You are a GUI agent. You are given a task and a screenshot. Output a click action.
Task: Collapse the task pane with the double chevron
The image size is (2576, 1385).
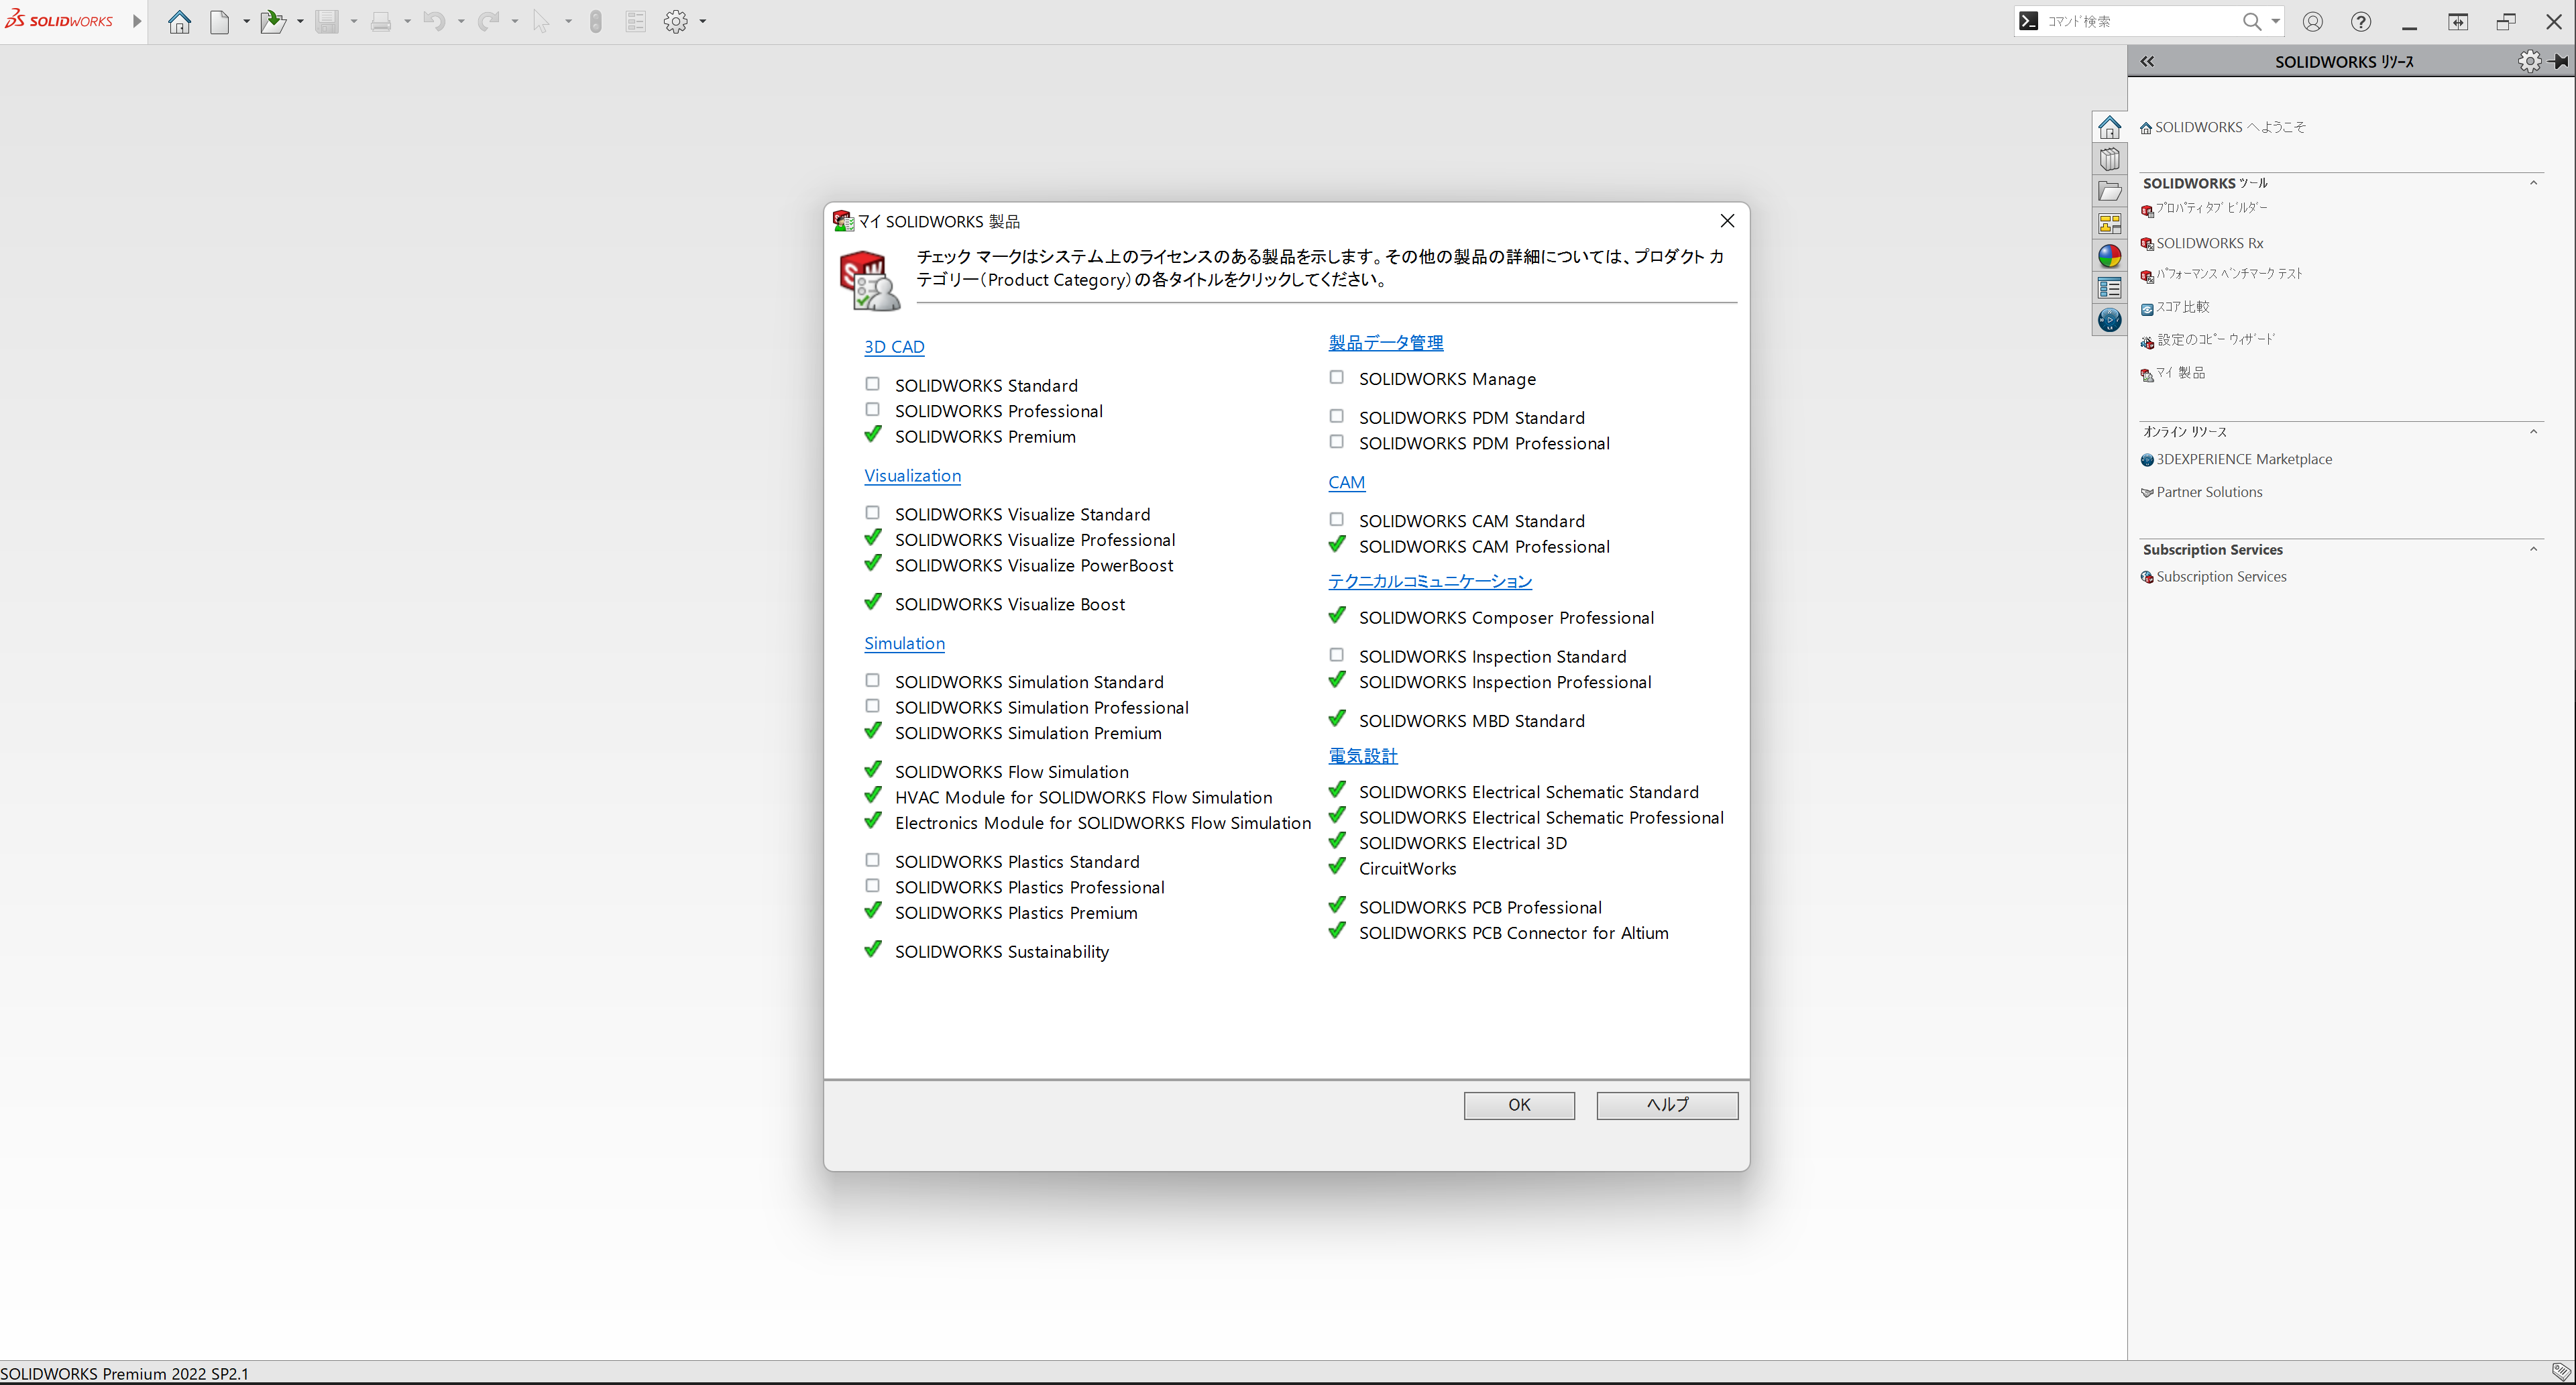(x=2147, y=61)
